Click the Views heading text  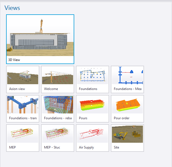pos(12,8)
